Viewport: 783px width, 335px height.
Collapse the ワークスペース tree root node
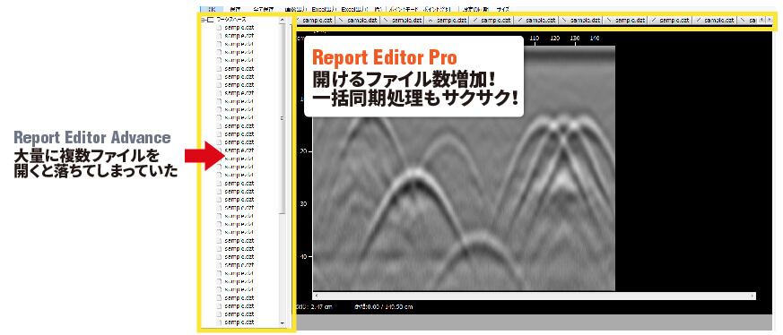point(202,20)
